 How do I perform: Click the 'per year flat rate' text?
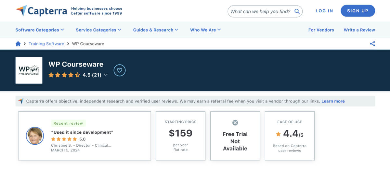pos(181,147)
